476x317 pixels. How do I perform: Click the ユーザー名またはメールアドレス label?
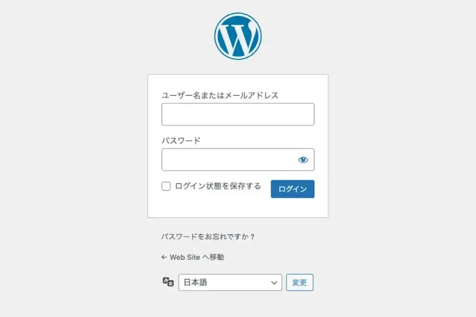tap(220, 95)
